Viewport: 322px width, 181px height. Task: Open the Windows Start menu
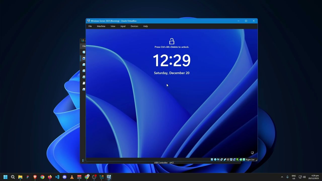click(x=6, y=177)
